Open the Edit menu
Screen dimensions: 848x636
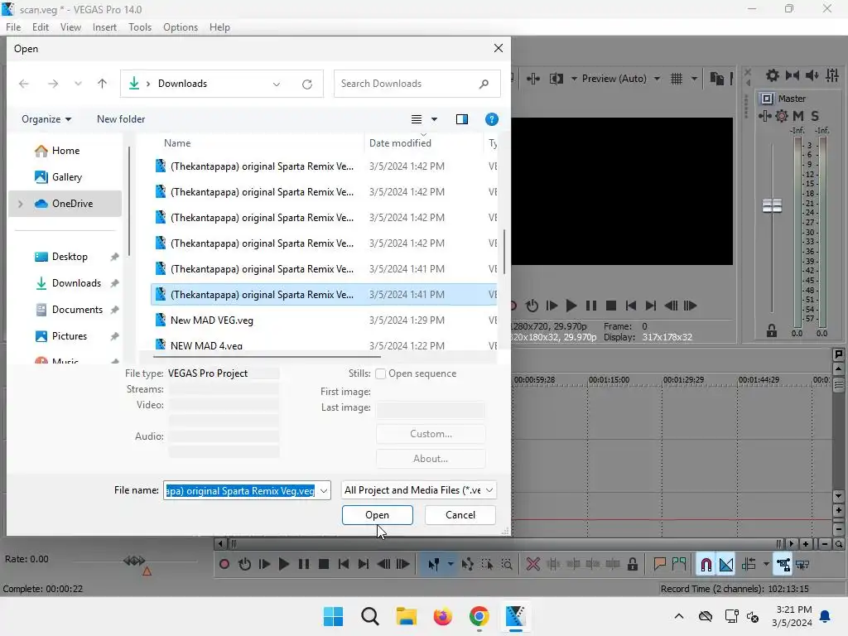click(x=41, y=27)
